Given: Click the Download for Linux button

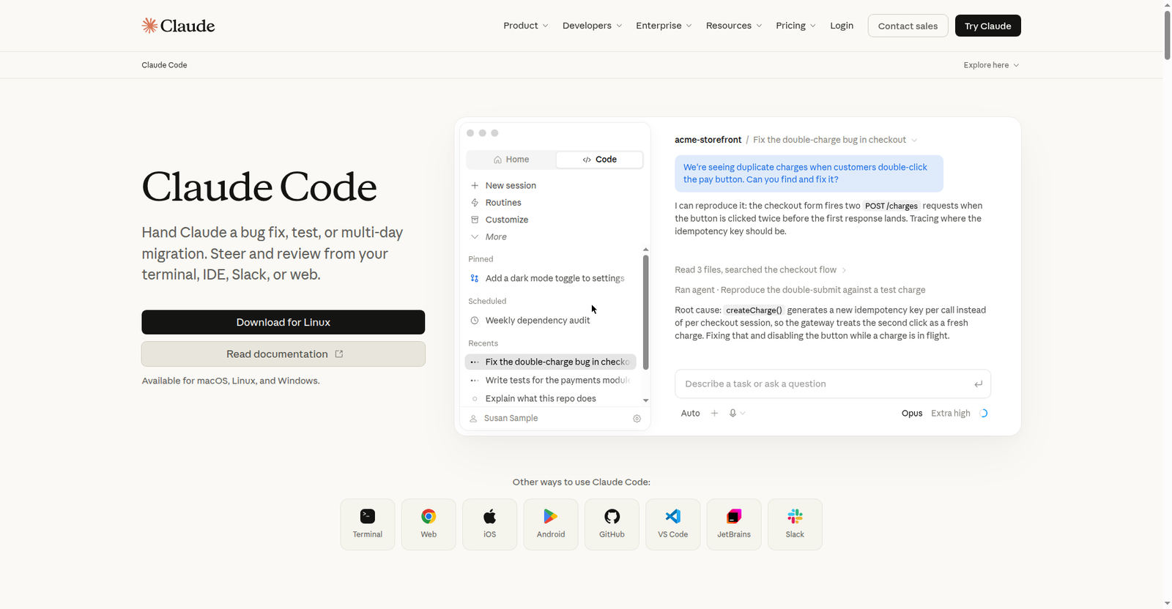Looking at the screenshot, I should pyautogui.click(x=283, y=322).
